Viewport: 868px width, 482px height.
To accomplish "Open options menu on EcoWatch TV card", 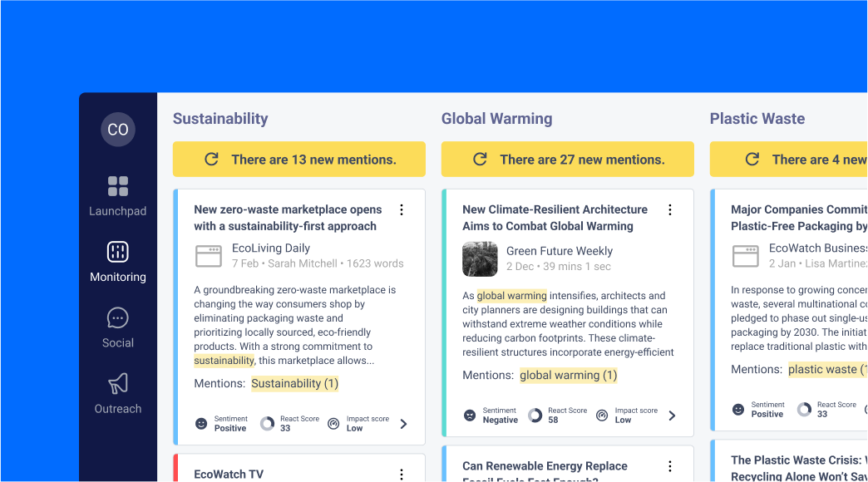I will [402, 475].
